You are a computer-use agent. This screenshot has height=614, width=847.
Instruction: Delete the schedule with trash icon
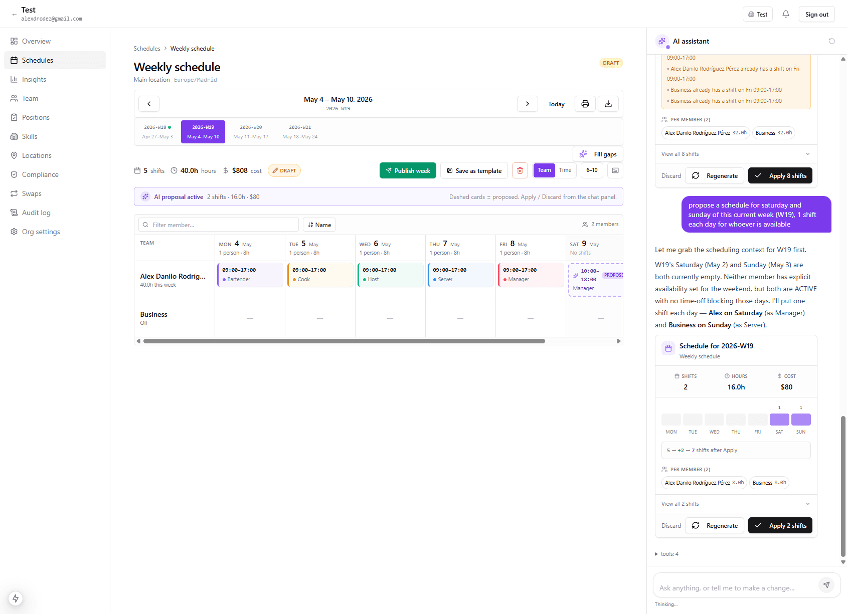(x=520, y=170)
